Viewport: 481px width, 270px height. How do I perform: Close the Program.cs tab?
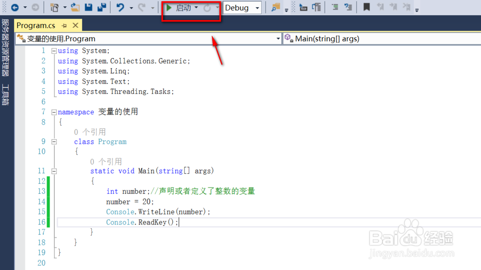click(x=76, y=25)
